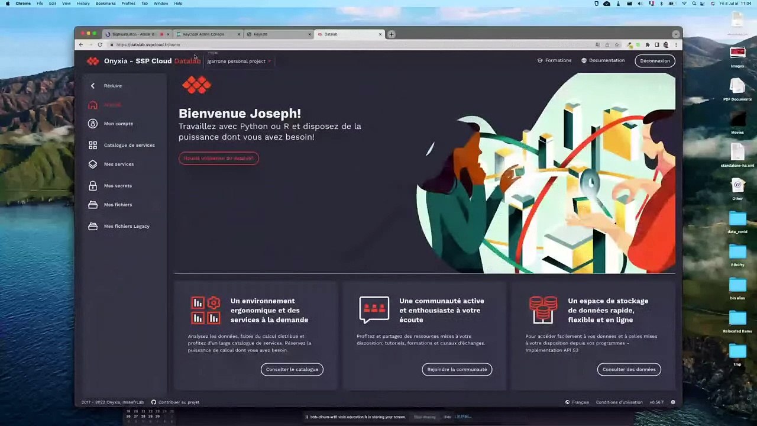Image resolution: width=757 pixels, height=426 pixels.
Task: Click the red button under welcome text
Action: [219, 158]
